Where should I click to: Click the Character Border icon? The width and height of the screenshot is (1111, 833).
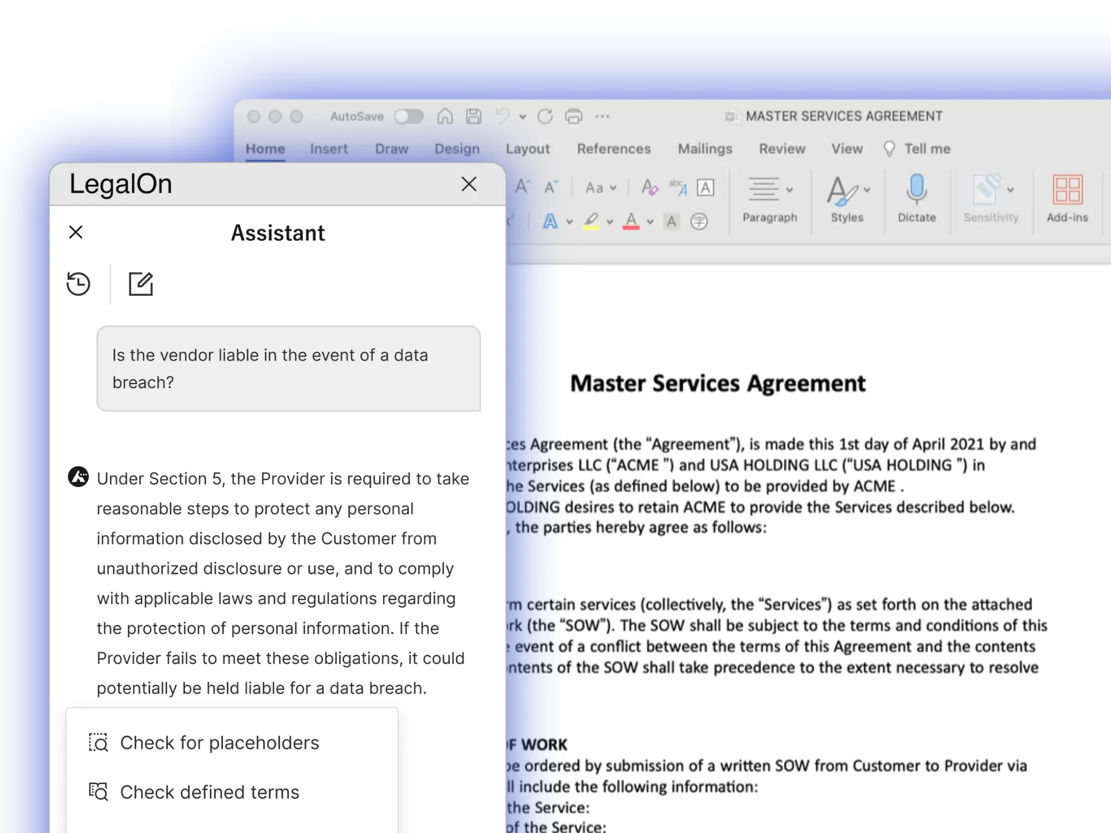pos(705,187)
